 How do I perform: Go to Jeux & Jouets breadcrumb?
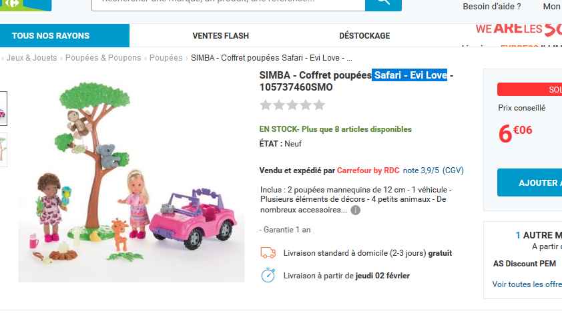[31, 58]
